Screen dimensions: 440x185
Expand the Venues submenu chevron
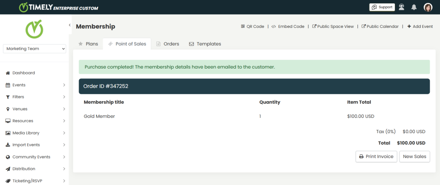pos(64,109)
